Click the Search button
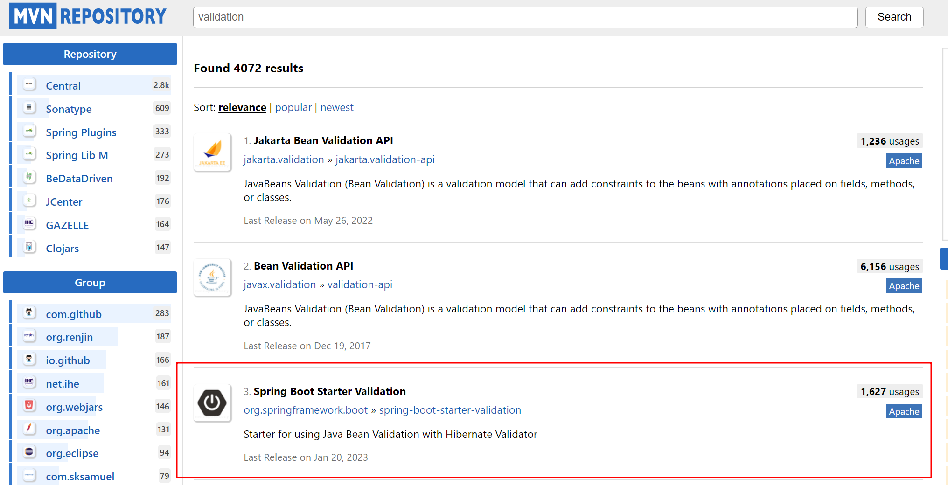948x485 pixels. pos(894,17)
